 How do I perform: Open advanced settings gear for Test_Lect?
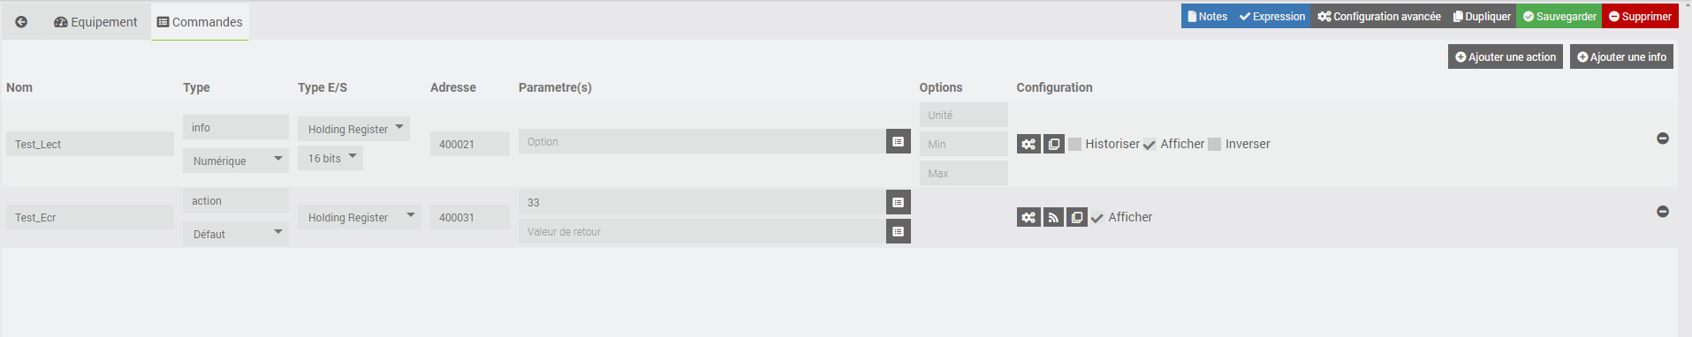1028,144
